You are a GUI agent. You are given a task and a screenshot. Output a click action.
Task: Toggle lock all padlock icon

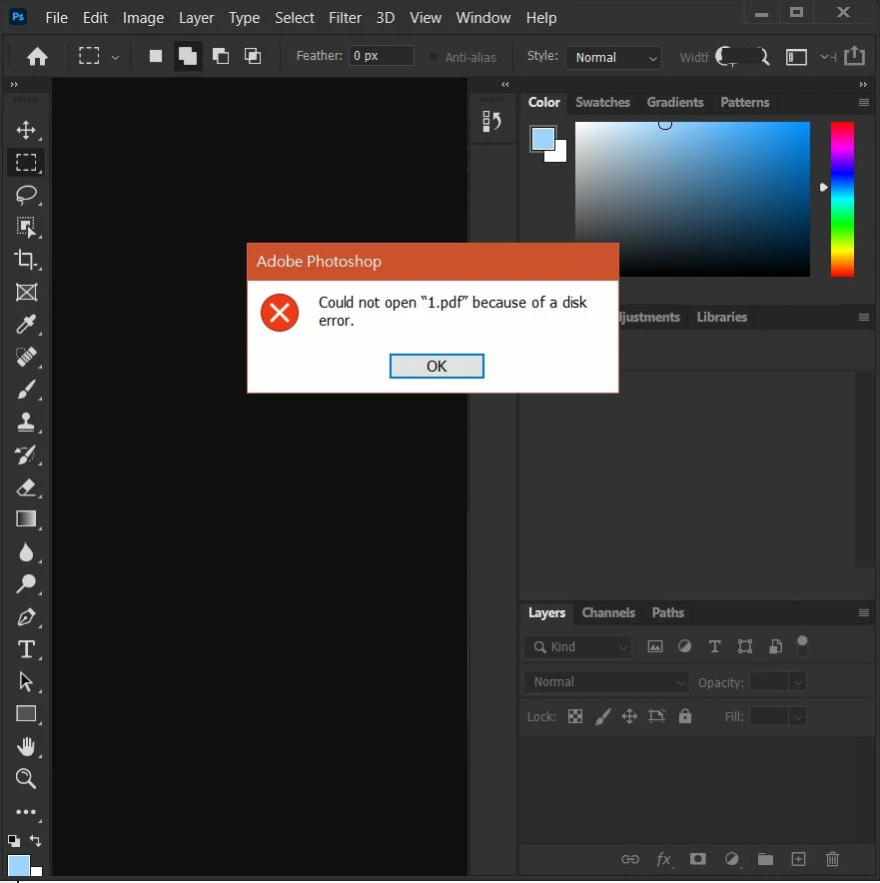click(684, 716)
